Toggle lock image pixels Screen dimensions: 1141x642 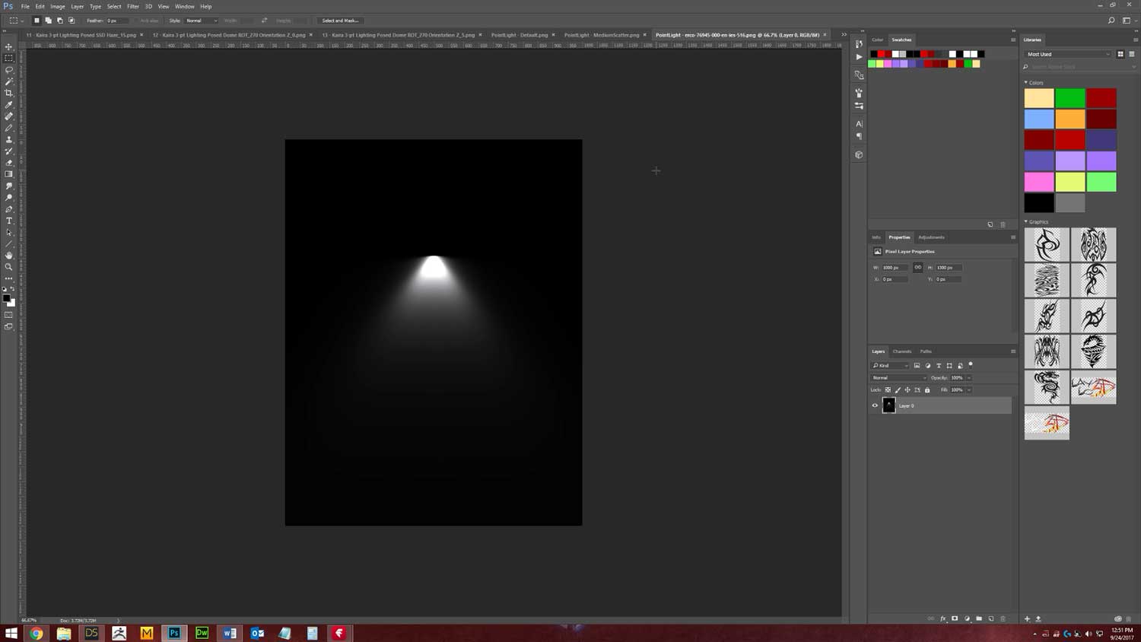pos(898,390)
